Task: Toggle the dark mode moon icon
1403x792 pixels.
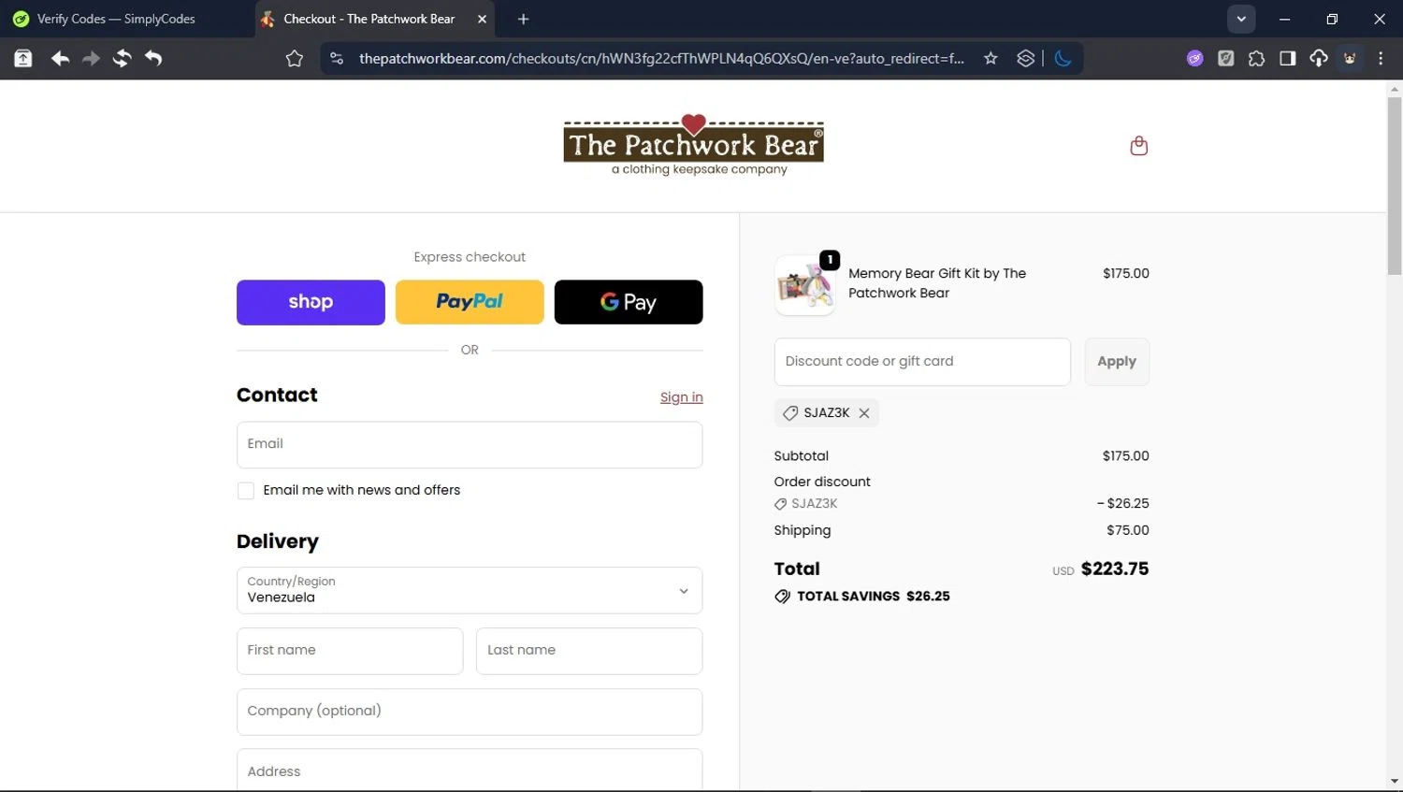Action: [1063, 59]
